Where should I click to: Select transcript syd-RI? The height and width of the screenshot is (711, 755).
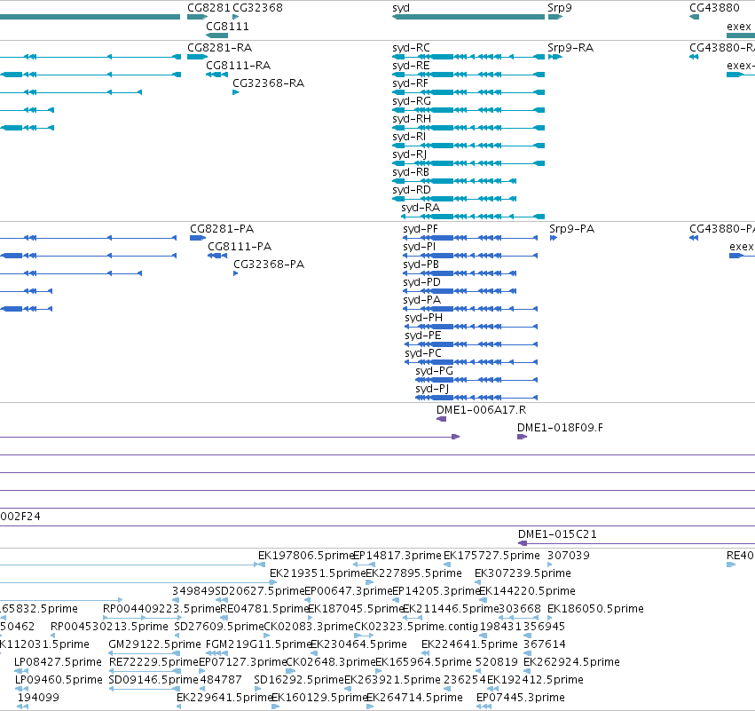tap(468, 146)
